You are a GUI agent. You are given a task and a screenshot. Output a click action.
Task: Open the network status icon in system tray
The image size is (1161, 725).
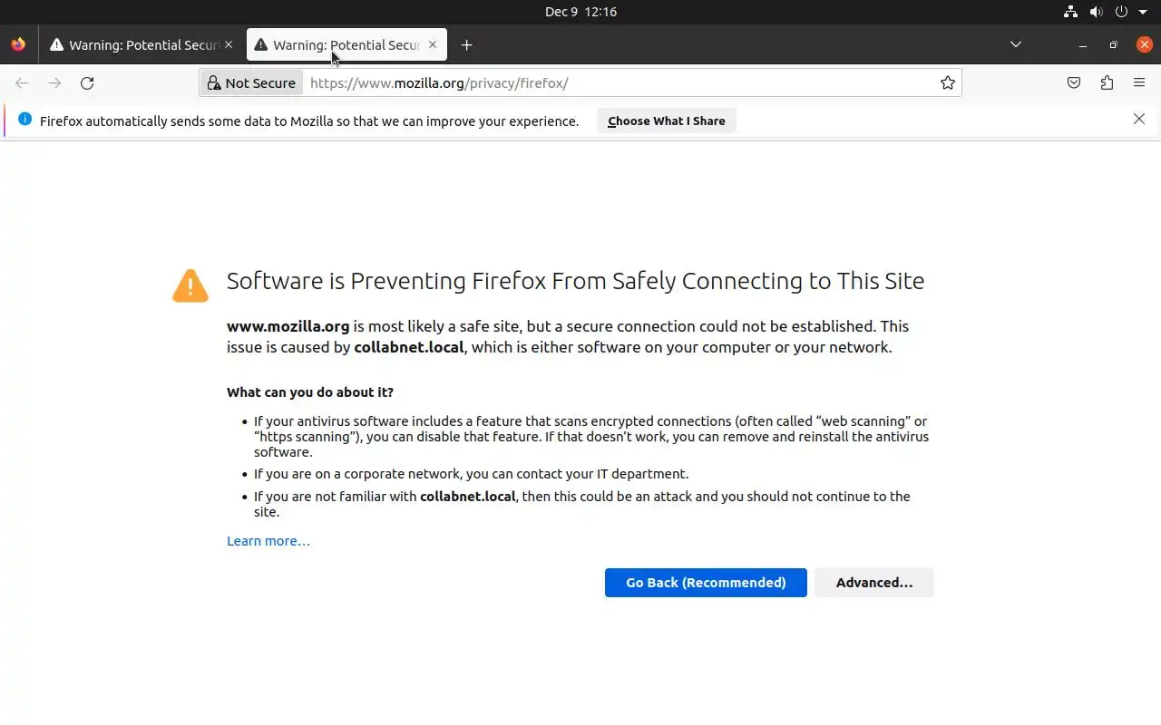pyautogui.click(x=1071, y=12)
